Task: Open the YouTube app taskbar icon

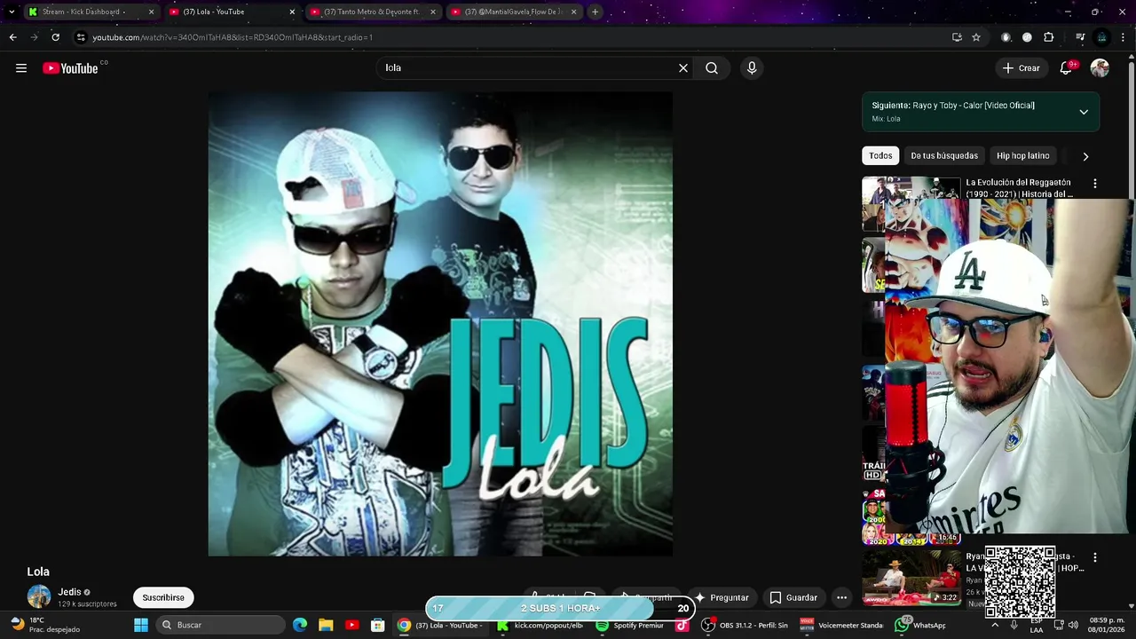Action: click(351, 625)
